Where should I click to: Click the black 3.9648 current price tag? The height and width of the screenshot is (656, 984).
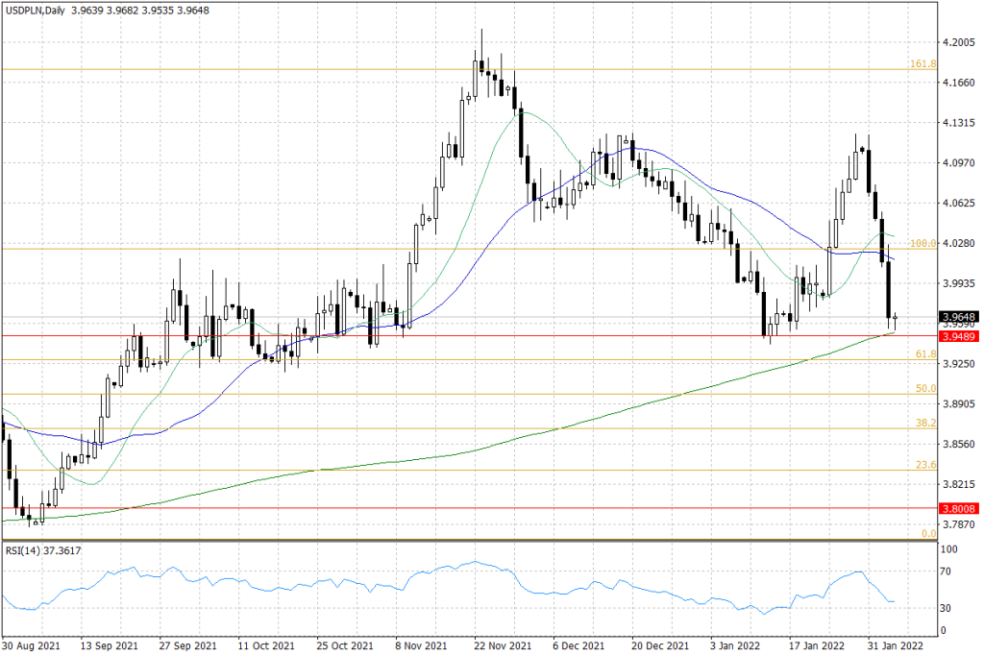click(958, 314)
